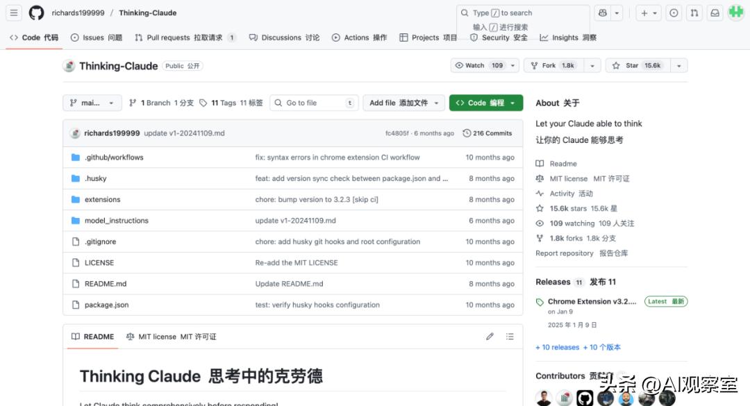Open the main branch selector dropdown
Screen dimensions: 750x406
click(92, 103)
